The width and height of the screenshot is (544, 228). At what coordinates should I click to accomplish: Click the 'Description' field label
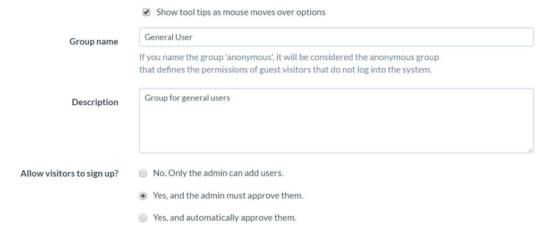(x=95, y=102)
